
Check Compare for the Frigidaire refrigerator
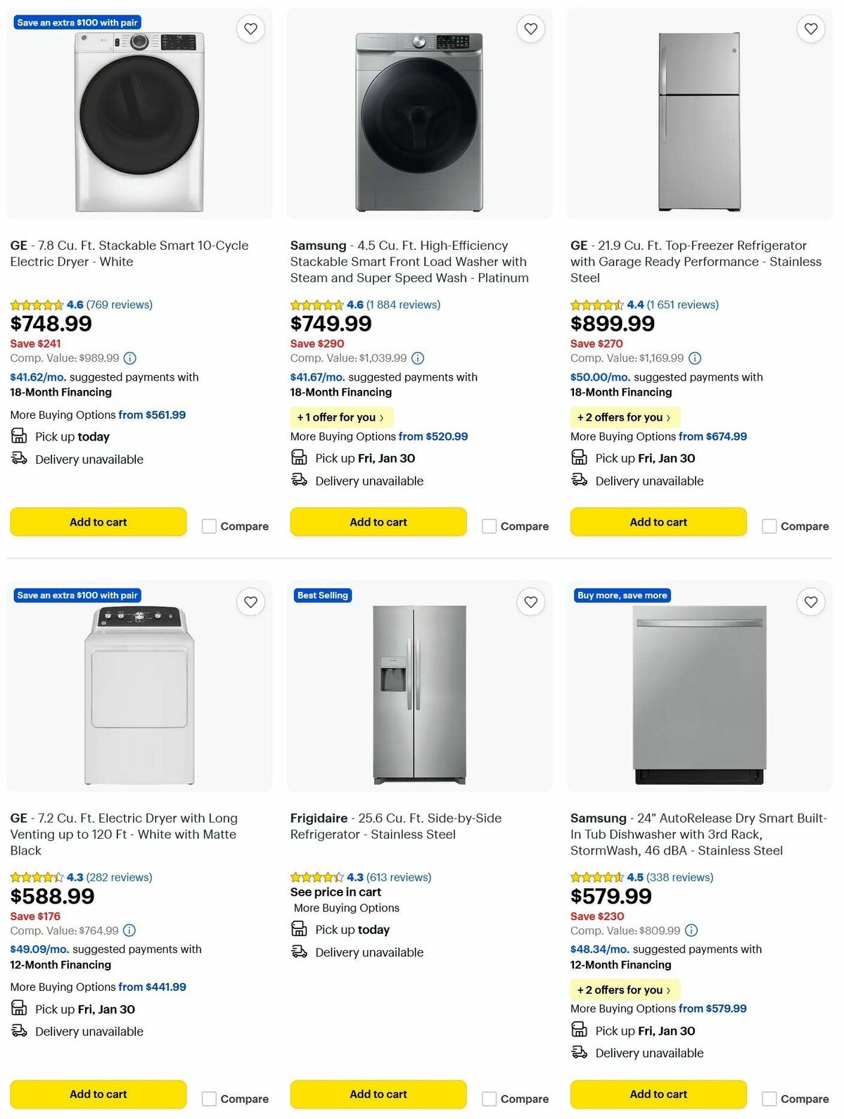(x=489, y=1098)
